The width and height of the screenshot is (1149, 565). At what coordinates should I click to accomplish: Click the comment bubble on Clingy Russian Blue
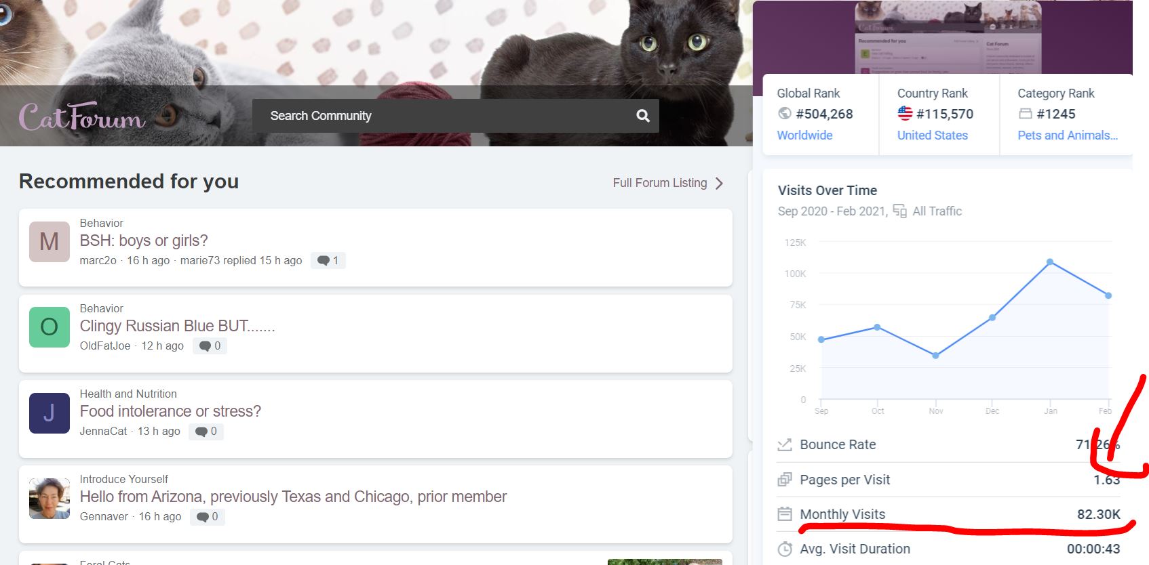210,346
